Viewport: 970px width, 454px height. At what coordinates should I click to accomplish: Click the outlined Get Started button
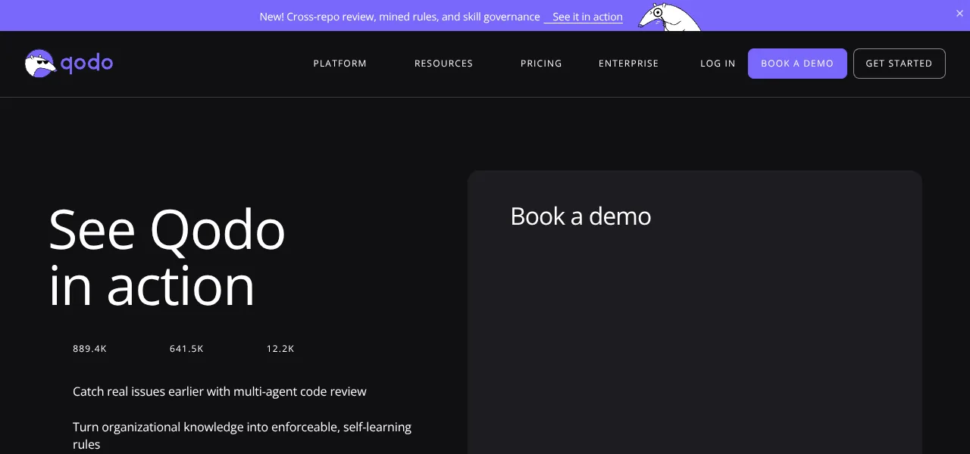899,64
